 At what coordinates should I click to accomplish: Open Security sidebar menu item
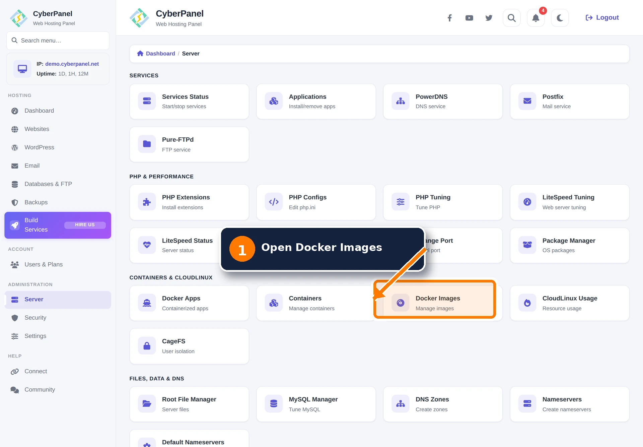tap(58, 318)
